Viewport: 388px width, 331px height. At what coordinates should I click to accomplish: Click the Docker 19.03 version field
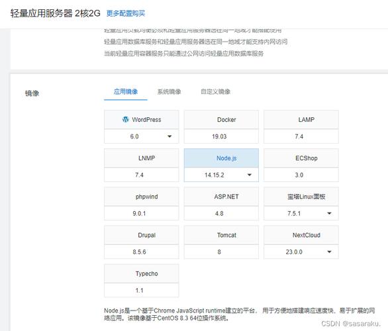221,136
